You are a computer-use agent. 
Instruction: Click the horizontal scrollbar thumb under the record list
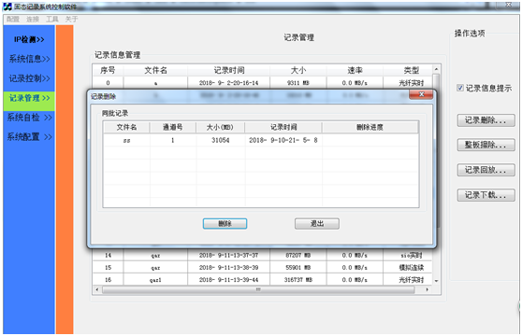pos(258,290)
